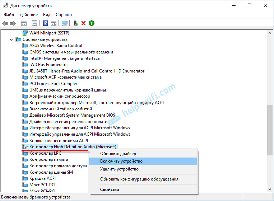Screen dimensions: 274x201
Task: Choose Обновить драйвер in context menu
Action: click(x=118, y=154)
